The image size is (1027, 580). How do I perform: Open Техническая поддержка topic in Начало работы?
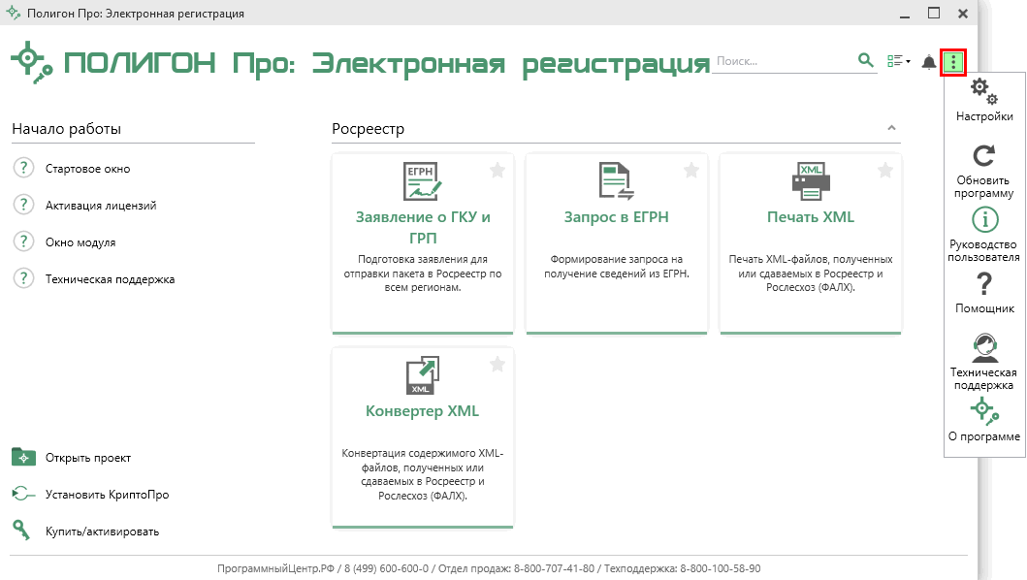(110, 279)
